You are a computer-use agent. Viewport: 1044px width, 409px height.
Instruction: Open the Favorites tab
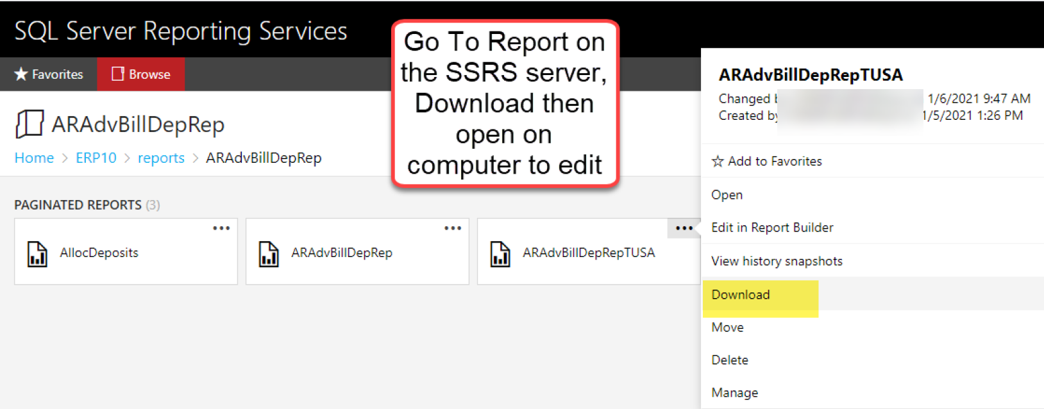point(49,74)
